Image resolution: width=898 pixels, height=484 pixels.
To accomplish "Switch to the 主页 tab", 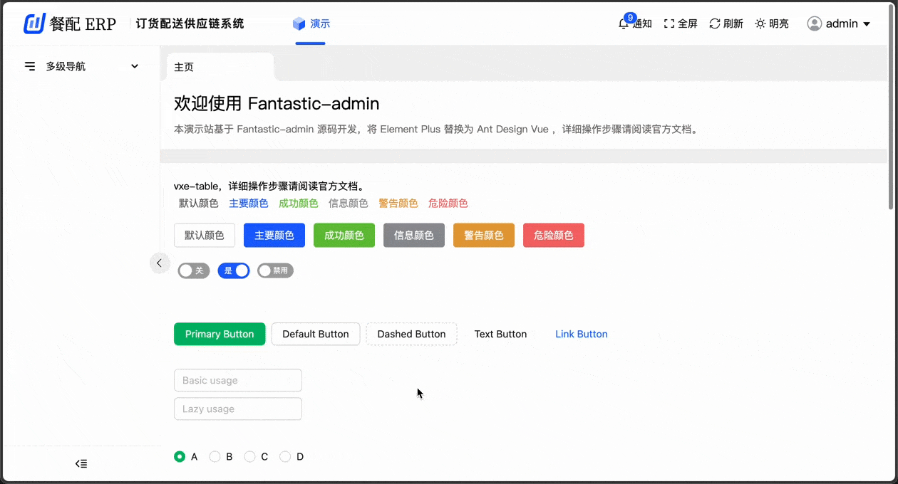I will (x=184, y=67).
